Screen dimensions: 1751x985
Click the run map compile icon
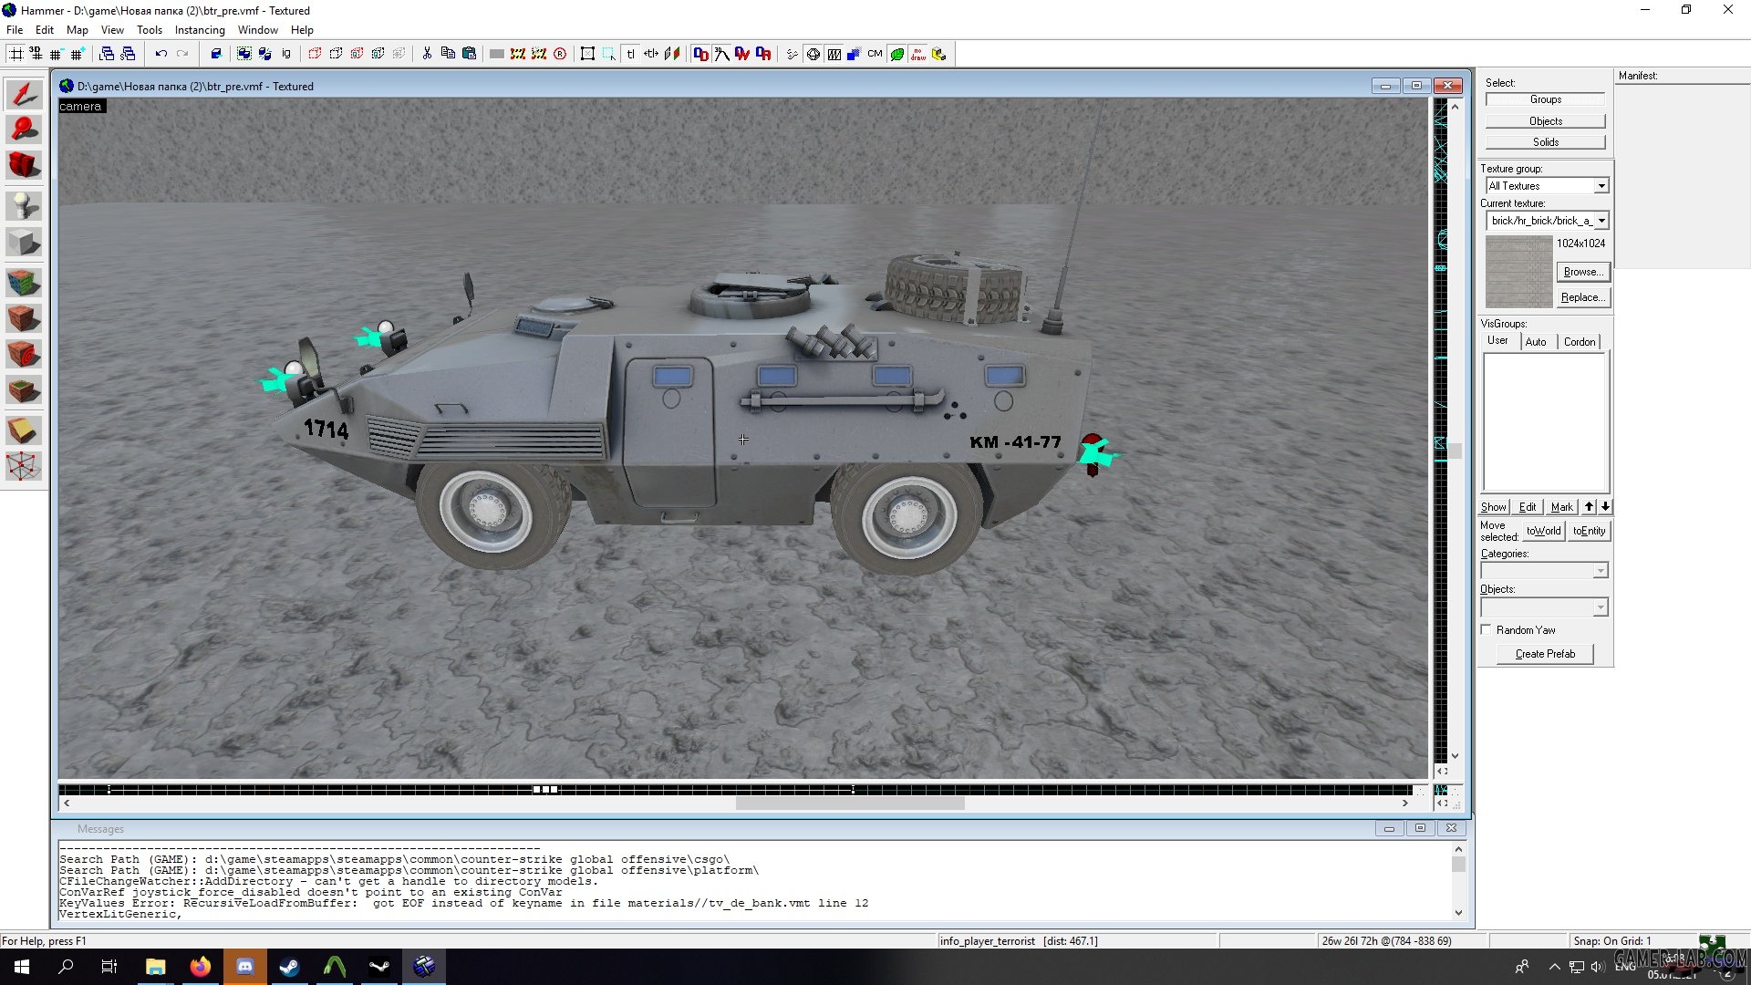pos(938,54)
